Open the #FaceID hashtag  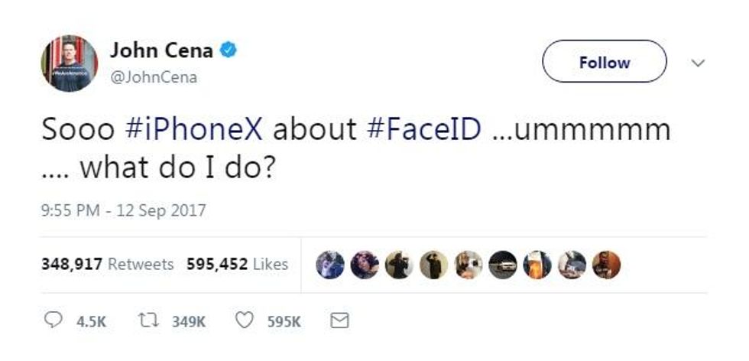tap(424, 129)
